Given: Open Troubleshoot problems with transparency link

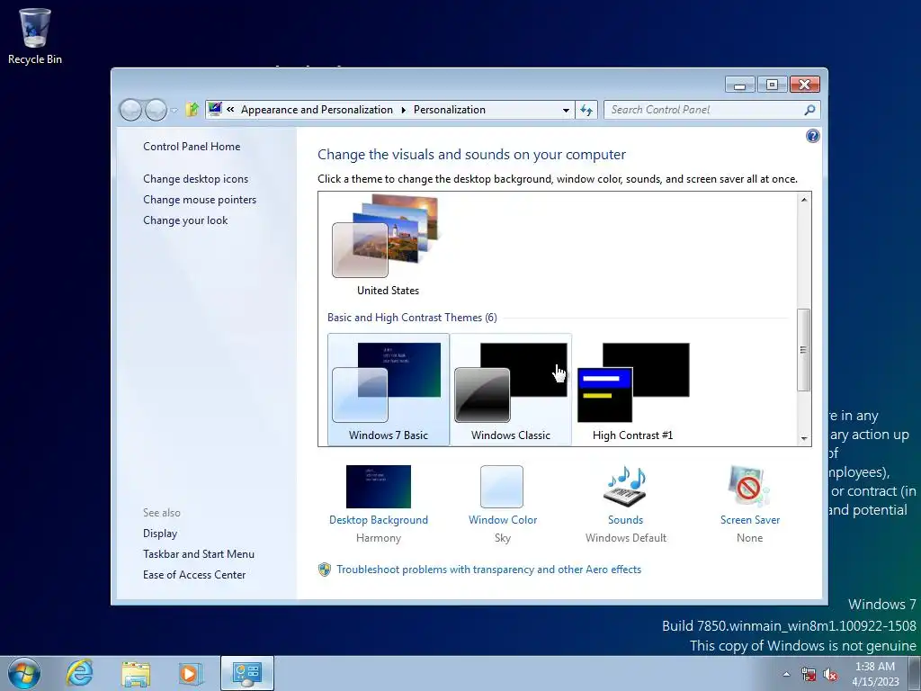Looking at the screenshot, I should click(488, 570).
